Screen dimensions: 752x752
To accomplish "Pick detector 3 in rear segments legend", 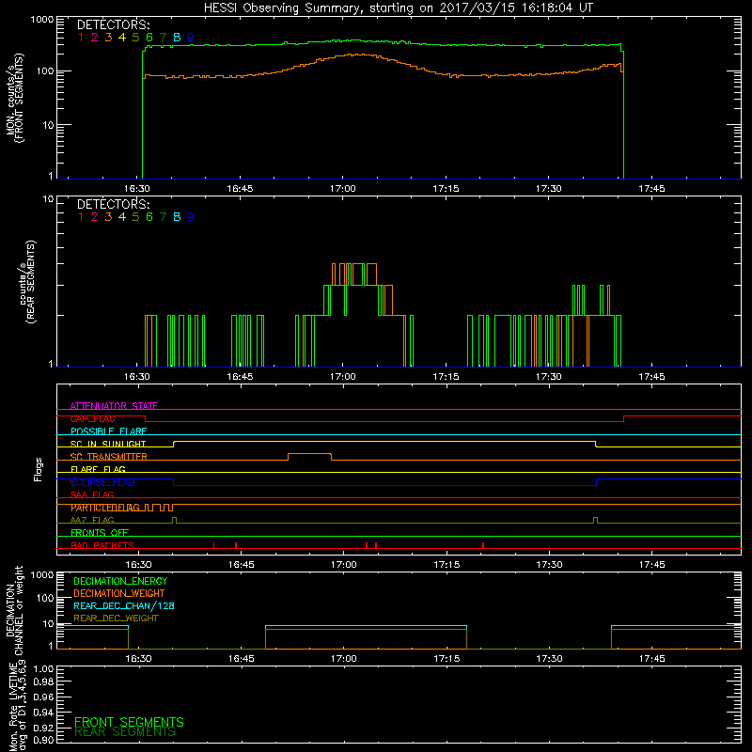I will pyautogui.click(x=108, y=217).
